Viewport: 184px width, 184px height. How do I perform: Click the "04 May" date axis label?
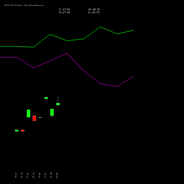click(51, 175)
